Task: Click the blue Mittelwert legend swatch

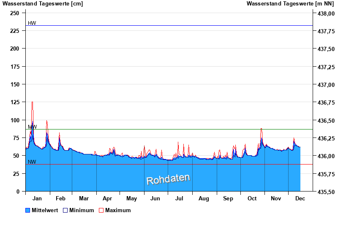Action: 28,210
